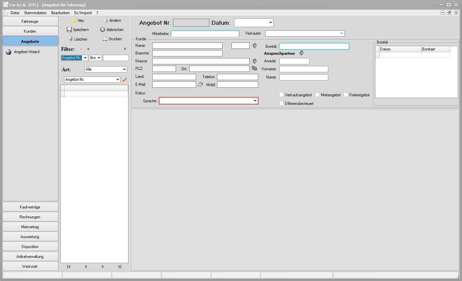The height and width of the screenshot is (281, 462).
Task: Open the Stammdaten menu
Action: (x=35, y=13)
